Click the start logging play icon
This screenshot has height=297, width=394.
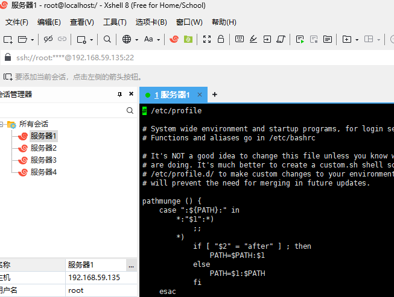pyautogui.click(x=300, y=39)
